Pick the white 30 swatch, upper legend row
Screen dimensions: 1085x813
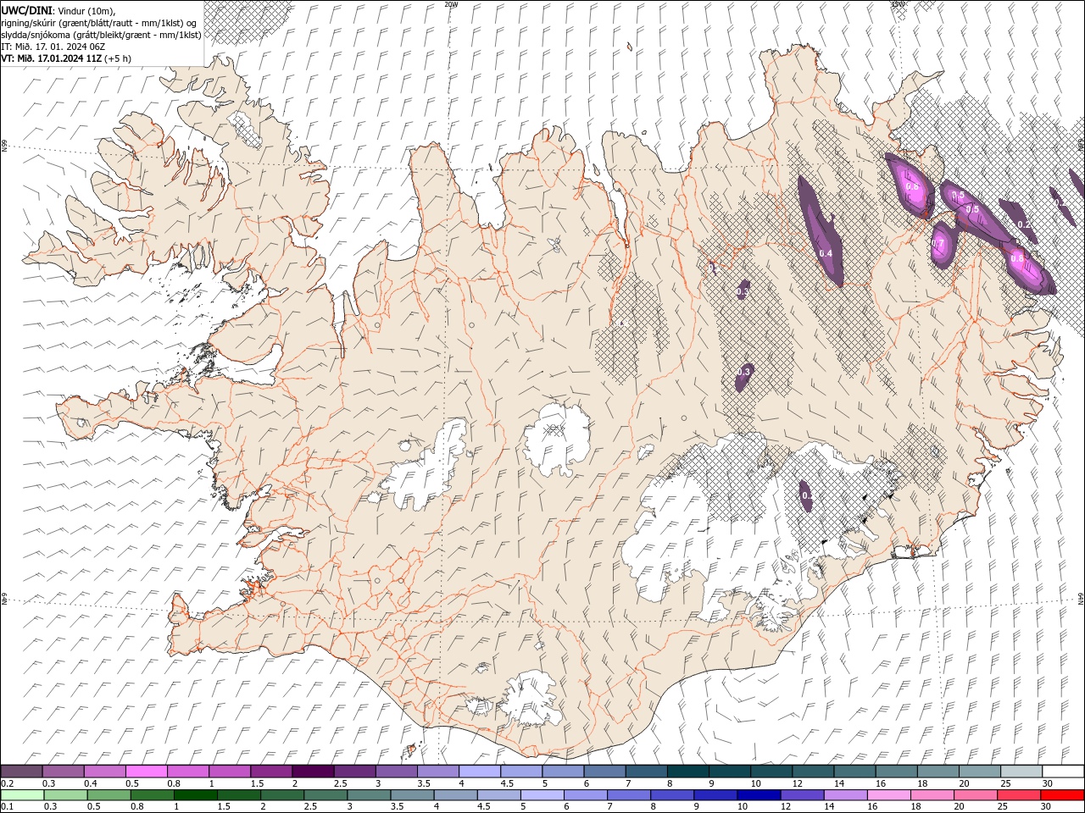point(1063,772)
